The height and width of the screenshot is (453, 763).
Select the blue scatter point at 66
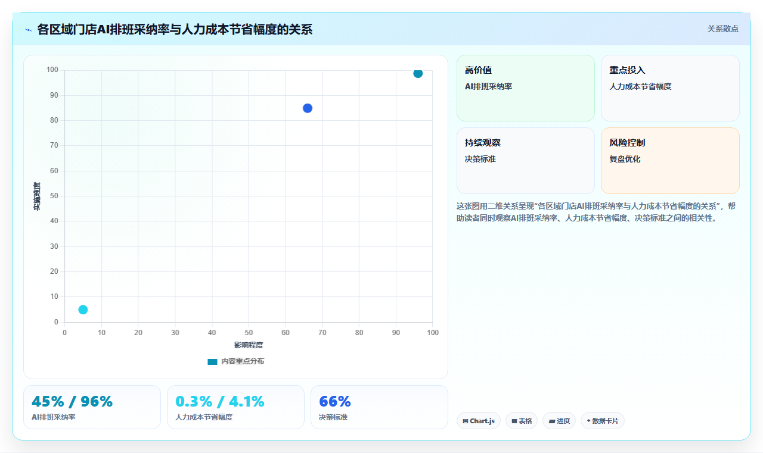pyautogui.click(x=308, y=108)
